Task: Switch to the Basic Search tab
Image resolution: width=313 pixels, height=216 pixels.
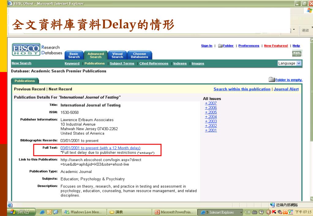Action: click(x=74, y=55)
